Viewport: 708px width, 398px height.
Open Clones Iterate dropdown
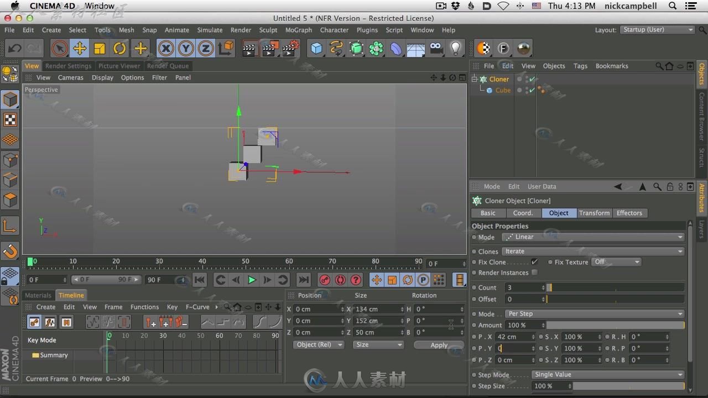pos(593,251)
